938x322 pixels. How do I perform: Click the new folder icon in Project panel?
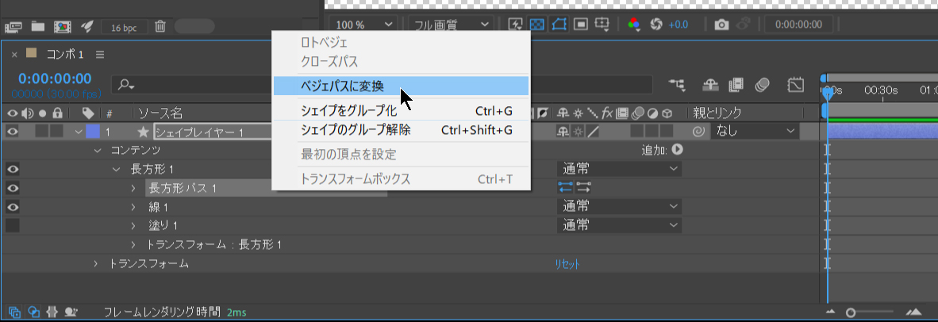tap(37, 27)
